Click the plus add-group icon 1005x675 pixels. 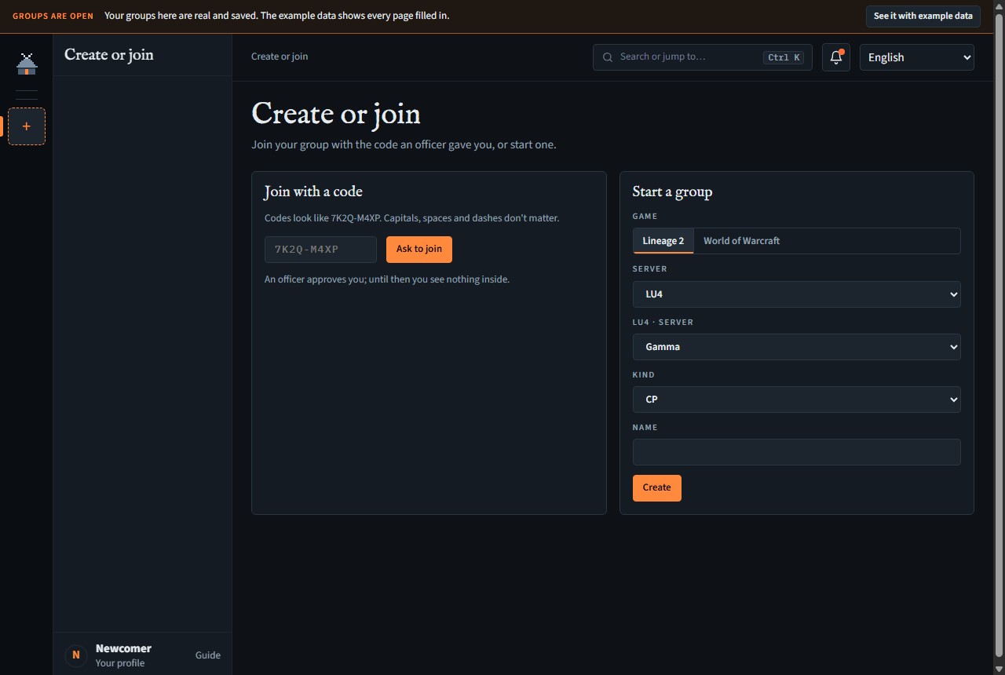27,126
